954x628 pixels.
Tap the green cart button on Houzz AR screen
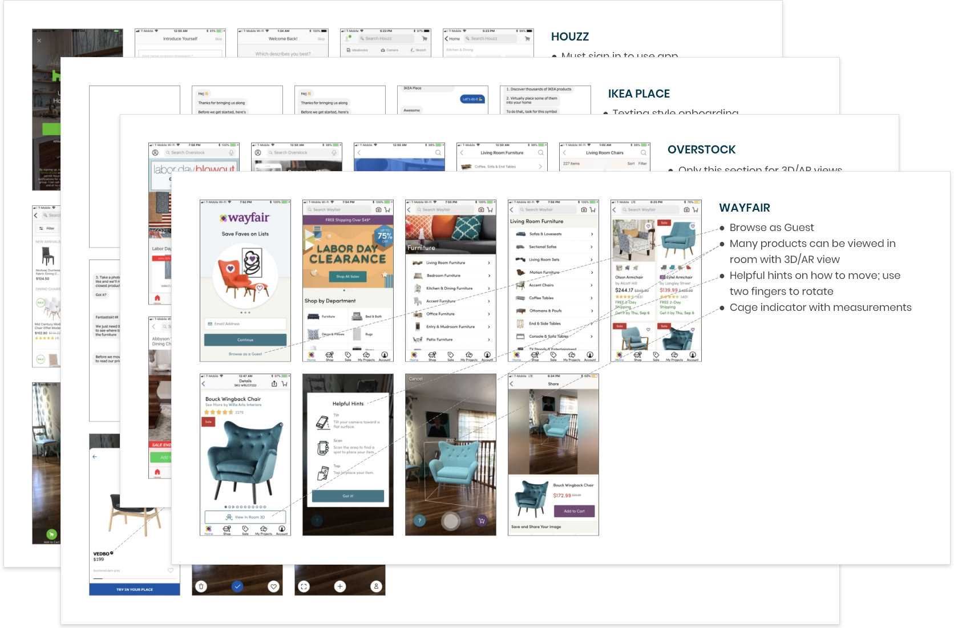(51, 534)
